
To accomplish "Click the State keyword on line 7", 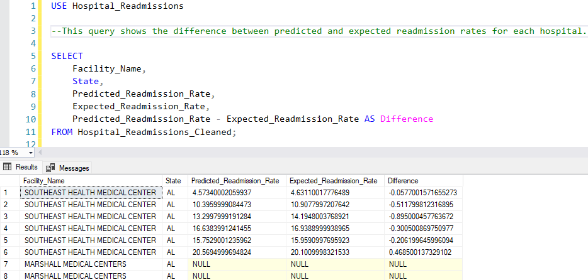I will [x=86, y=81].
